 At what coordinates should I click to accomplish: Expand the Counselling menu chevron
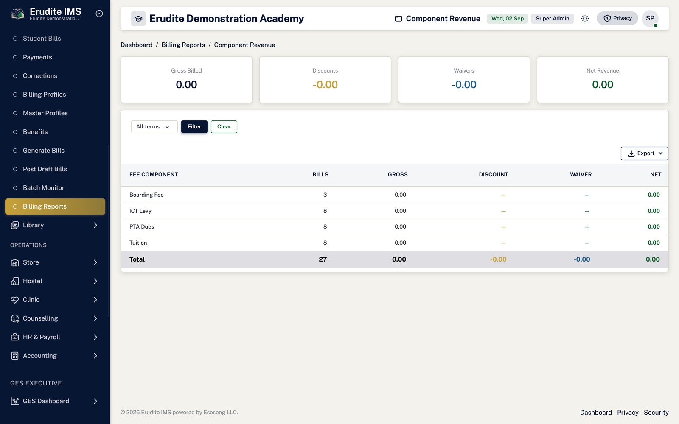coord(95,318)
